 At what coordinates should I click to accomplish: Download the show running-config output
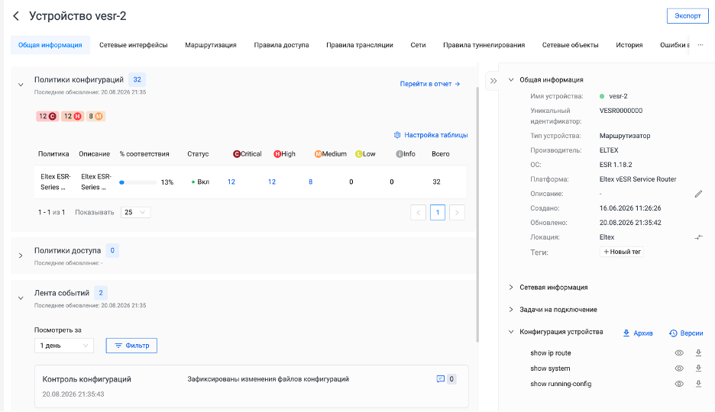698,384
